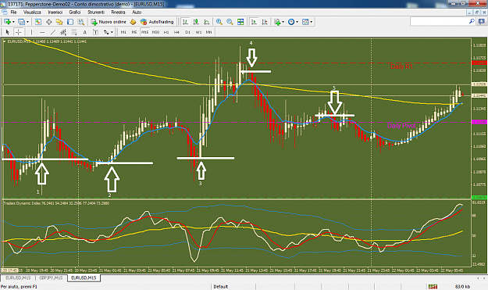Viewport: 488px width, 290px height.
Task: Toggle the AutoTrading button
Action: point(157,22)
